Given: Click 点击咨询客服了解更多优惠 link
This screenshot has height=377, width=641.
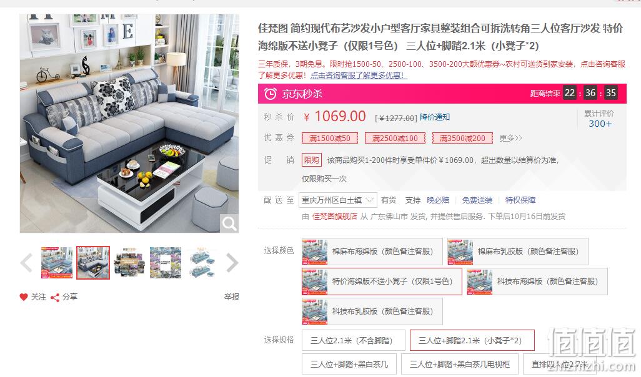Looking at the screenshot, I should click(x=359, y=75).
